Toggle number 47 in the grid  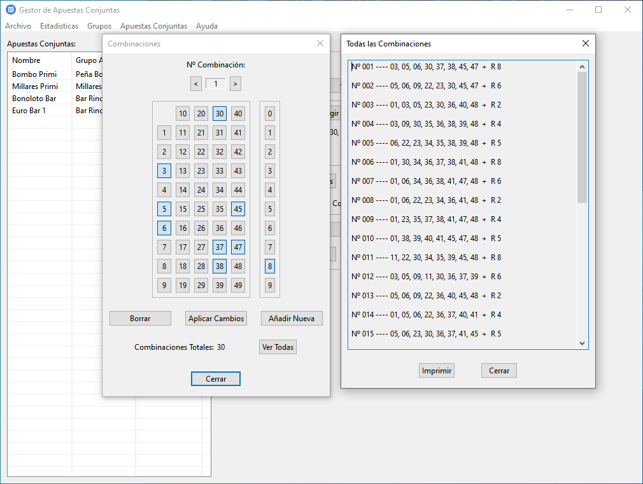pos(238,247)
